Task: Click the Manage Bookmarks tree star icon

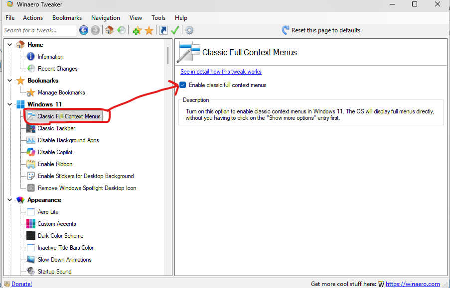Action: click(31, 93)
